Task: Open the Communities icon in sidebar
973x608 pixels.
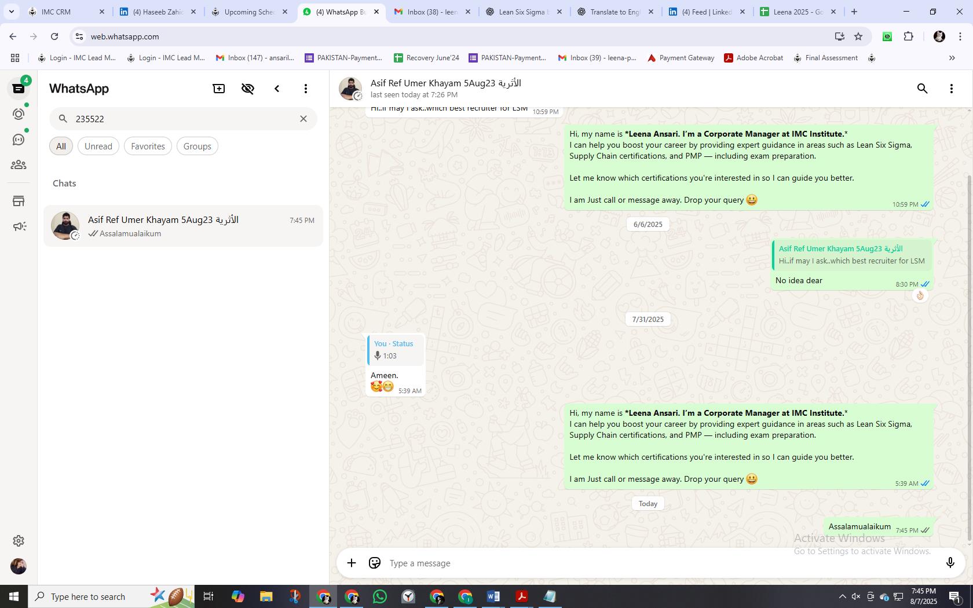Action: (19, 165)
